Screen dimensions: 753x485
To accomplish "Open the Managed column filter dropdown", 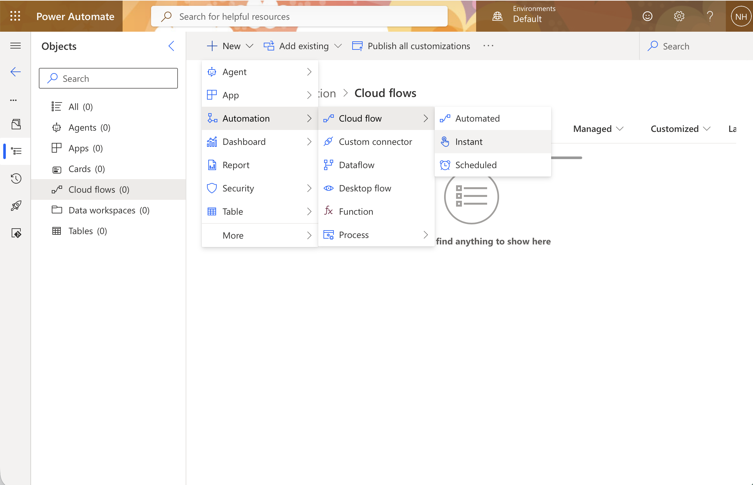I will (x=598, y=129).
